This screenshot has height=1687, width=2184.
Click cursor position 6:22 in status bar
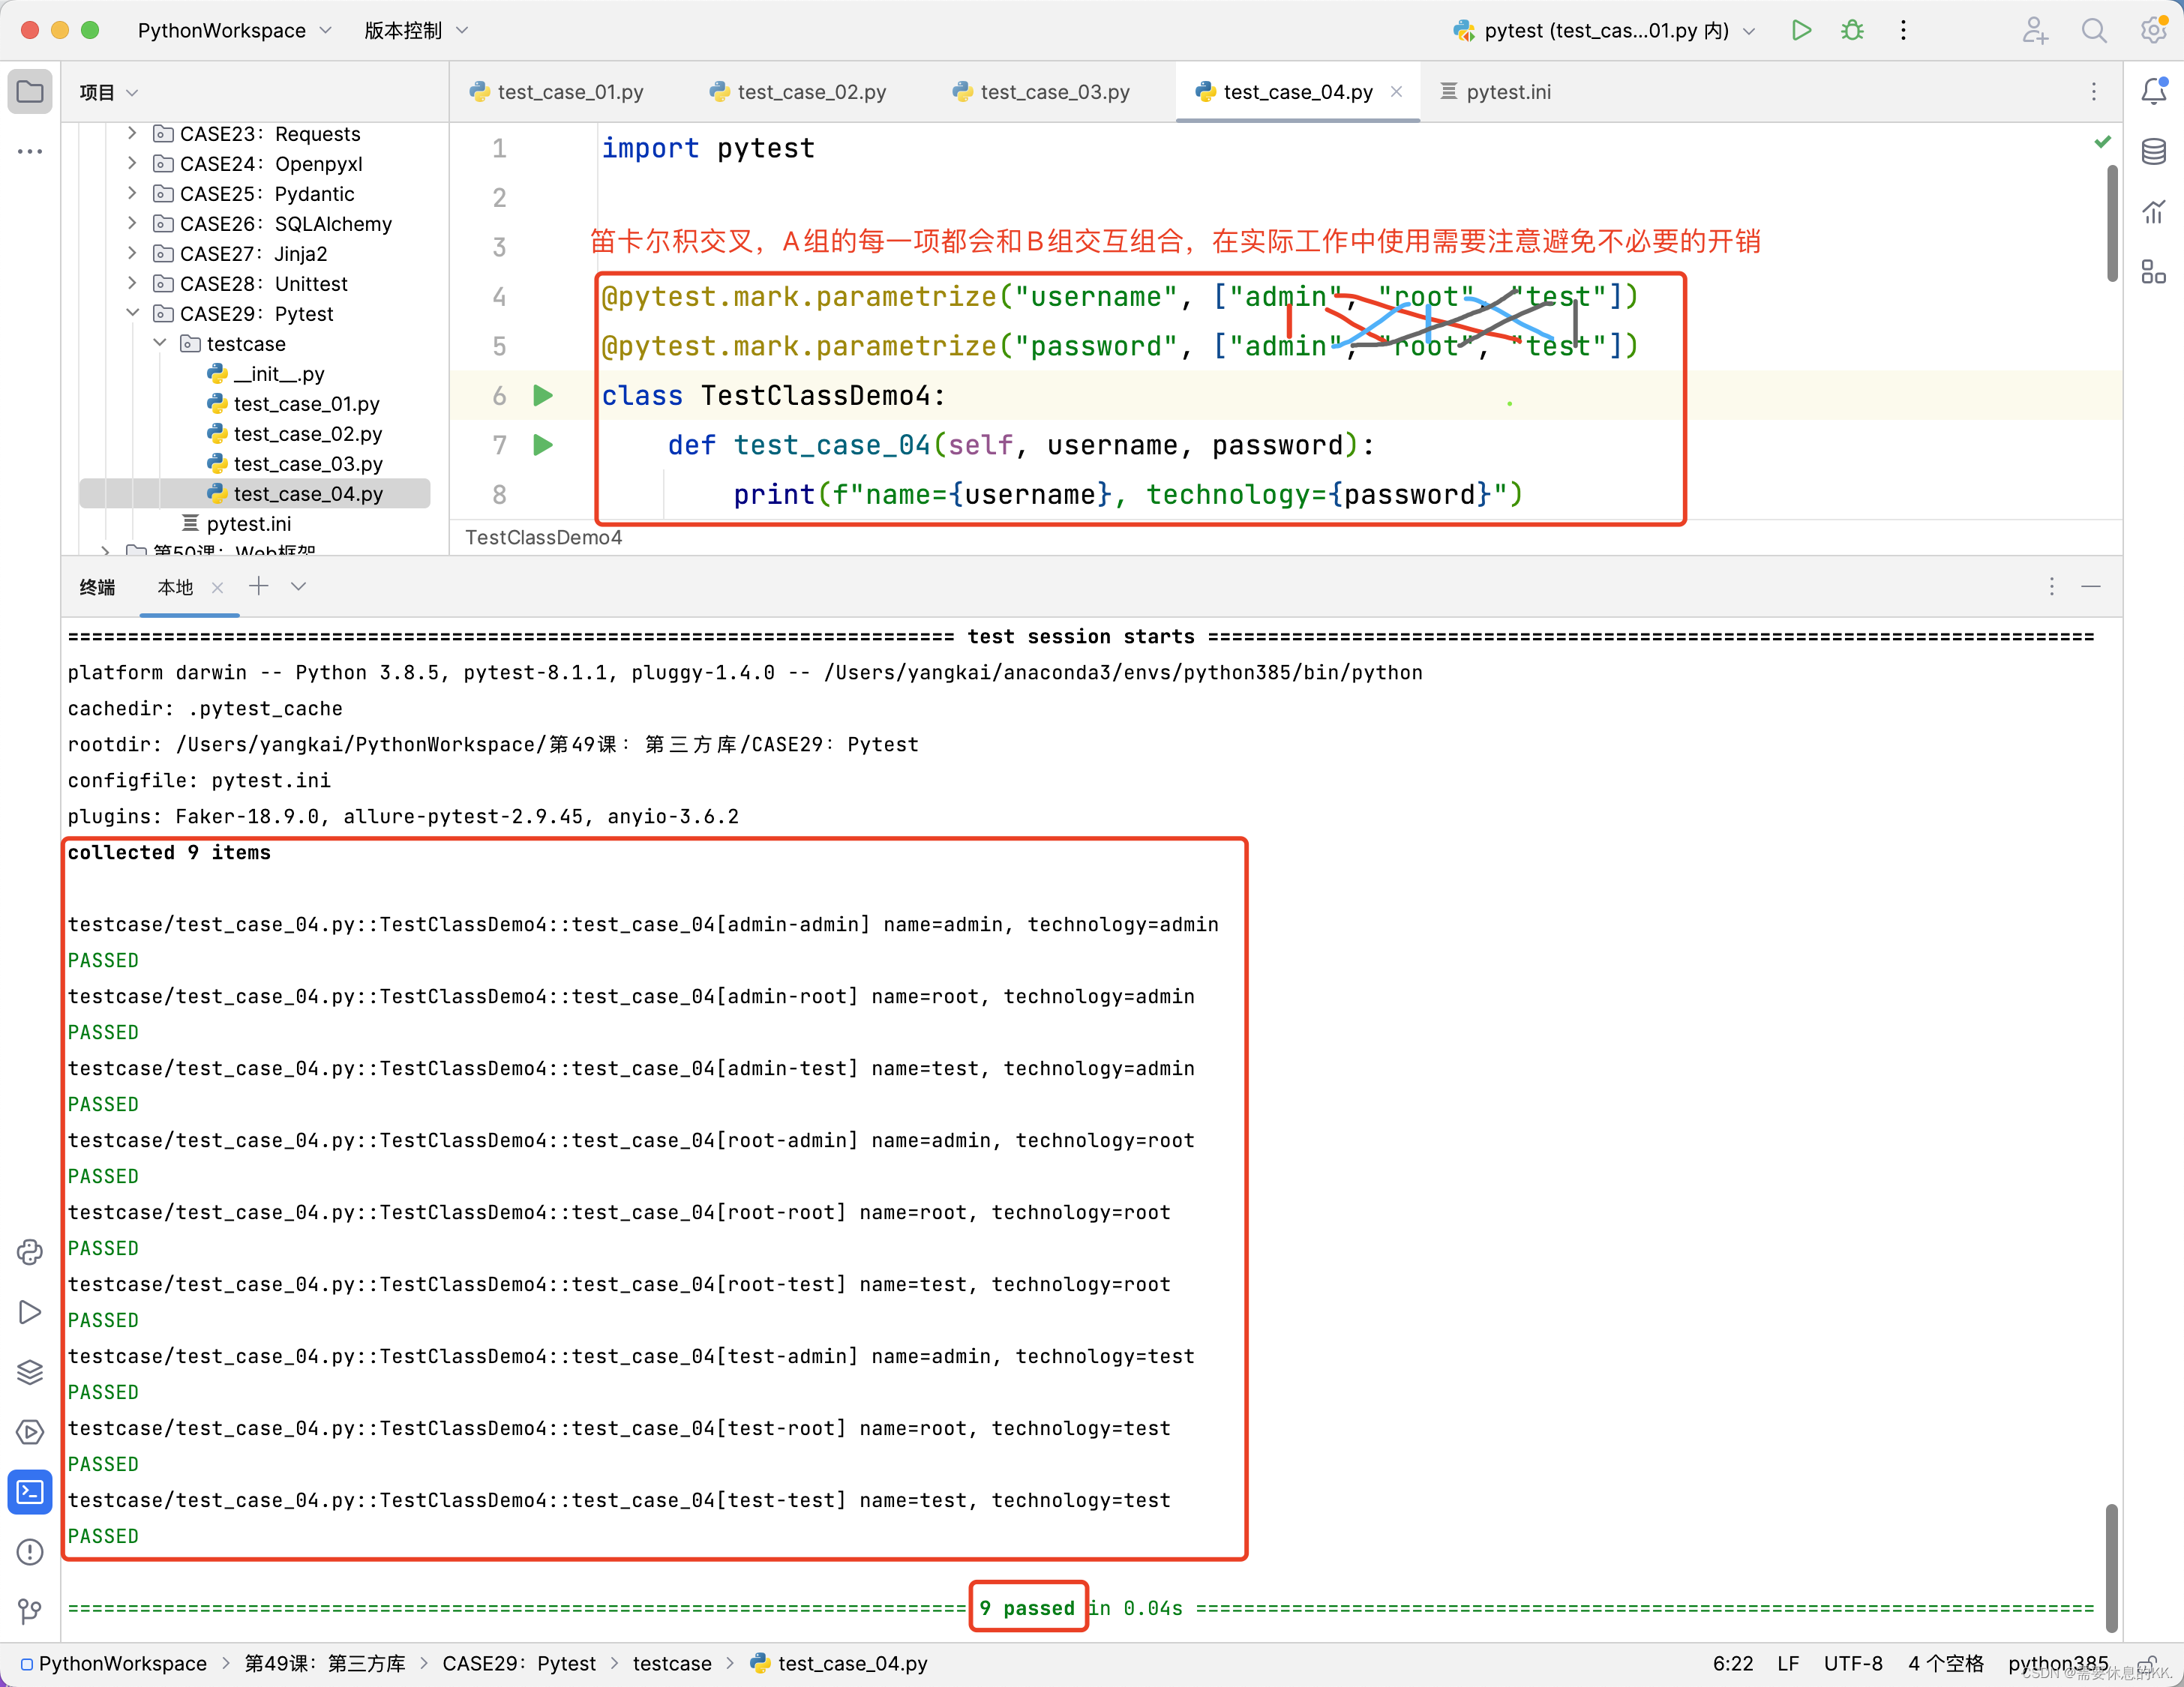click(x=1732, y=1663)
